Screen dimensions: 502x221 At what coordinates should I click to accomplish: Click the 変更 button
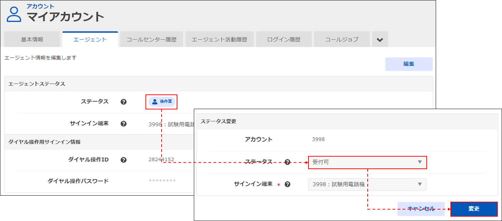pos(474,209)
